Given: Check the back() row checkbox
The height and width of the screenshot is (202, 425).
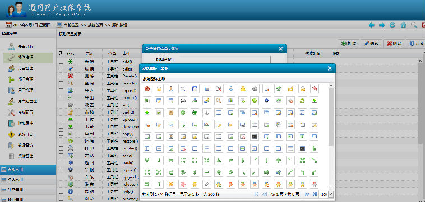Looking at the screenshot, I should point(61,163).
